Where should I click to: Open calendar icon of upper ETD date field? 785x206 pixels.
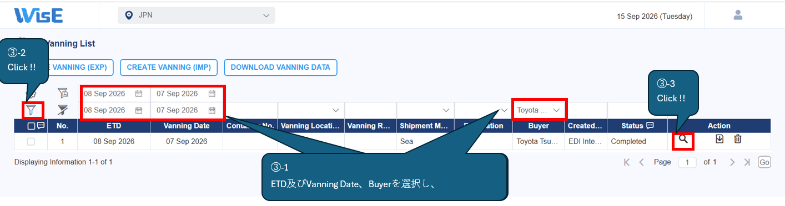(139, 94)
